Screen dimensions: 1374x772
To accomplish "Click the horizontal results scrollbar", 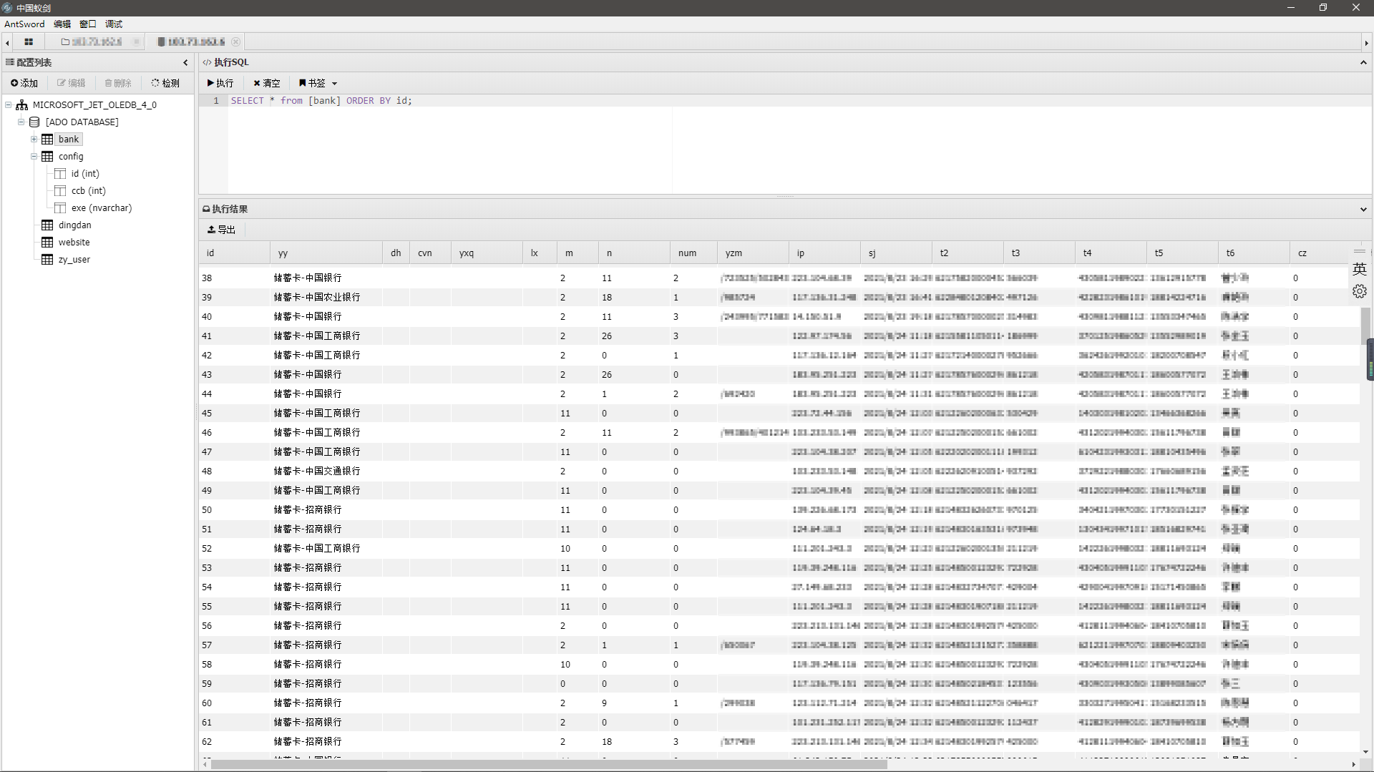I will point(548,764).
